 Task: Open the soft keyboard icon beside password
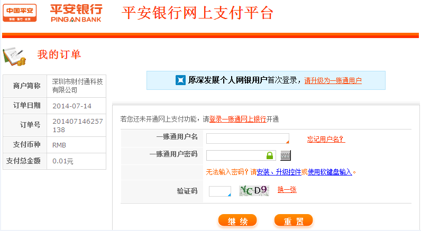click(286, 155)
